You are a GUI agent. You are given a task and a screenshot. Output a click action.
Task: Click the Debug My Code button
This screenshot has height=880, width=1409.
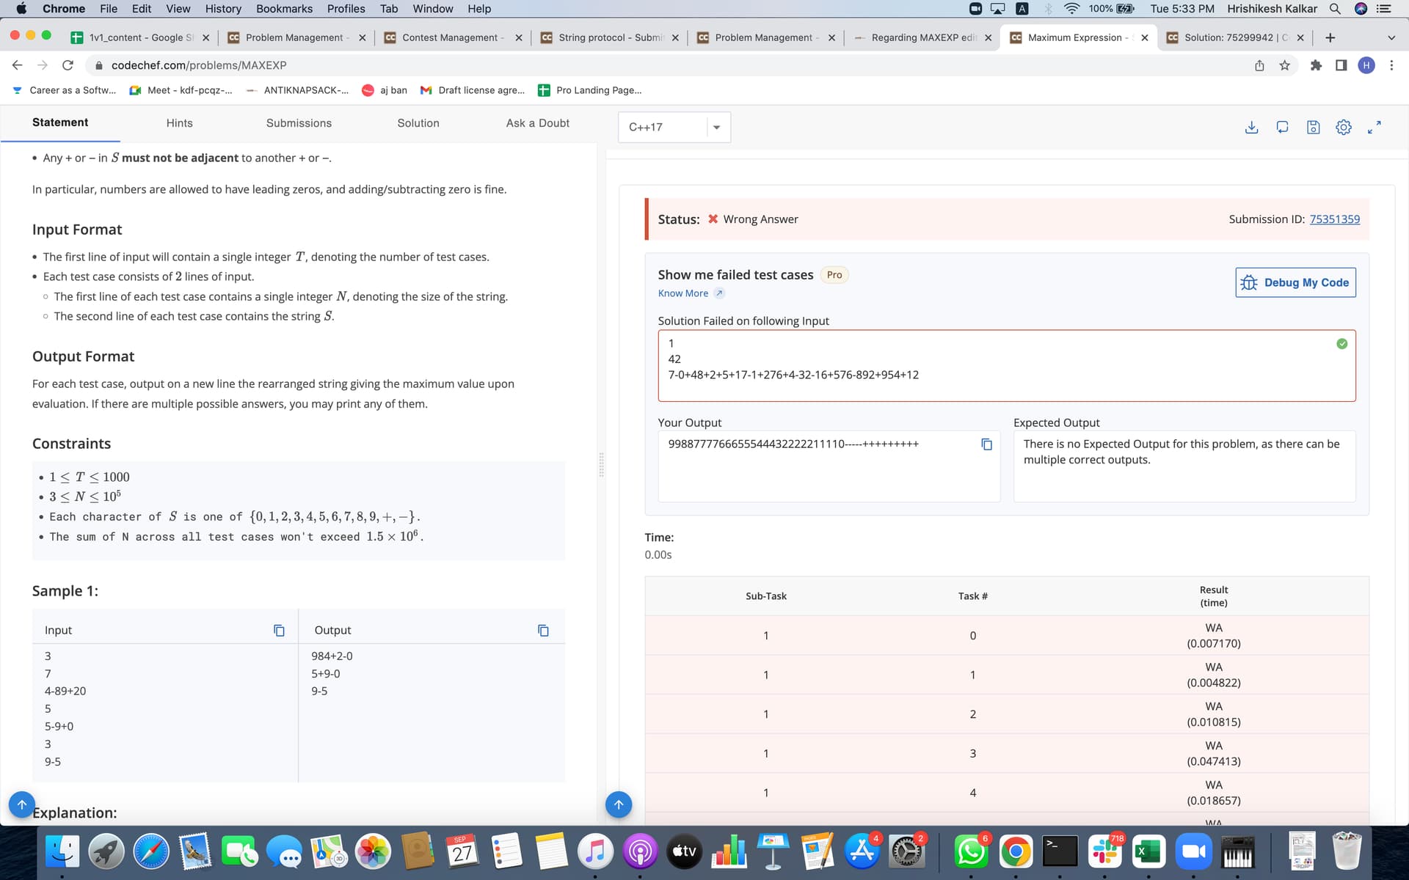pyautogui.click(x=1295, y=282)
